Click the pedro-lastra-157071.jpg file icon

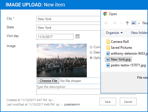[108, 65]
